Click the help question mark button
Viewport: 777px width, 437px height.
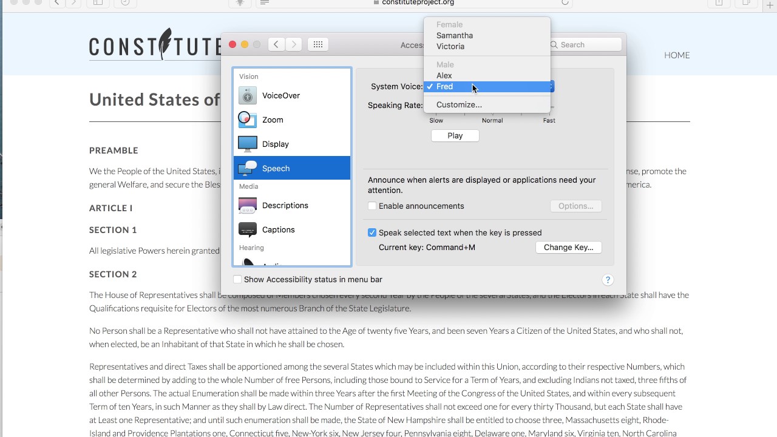[x=608, y=280]
